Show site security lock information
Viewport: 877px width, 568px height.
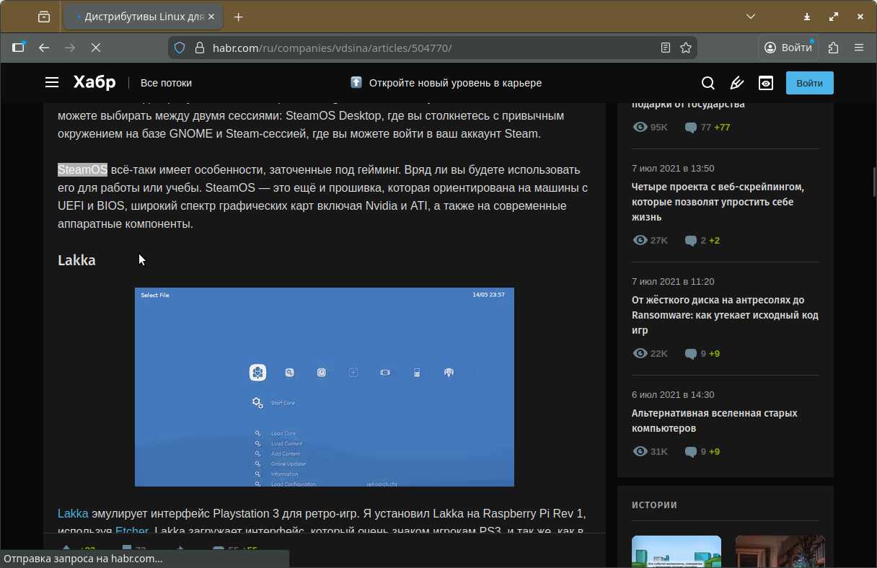click(200, 48)
